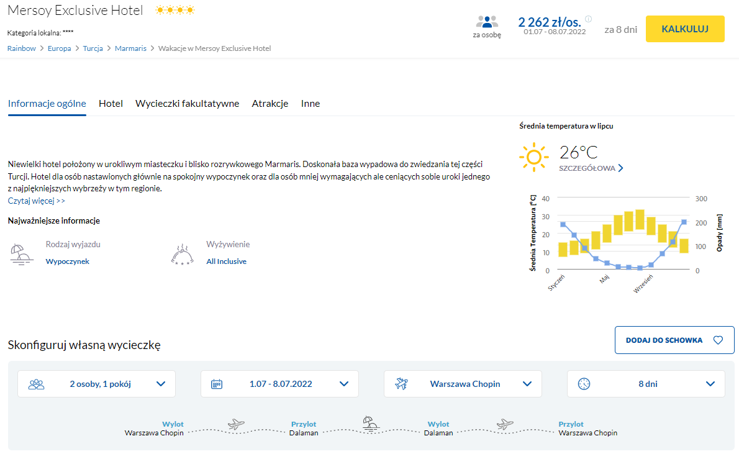Click the meal cloche Wyżywienie icon
This screenshot has width=739, height=454.
point(182,255)
